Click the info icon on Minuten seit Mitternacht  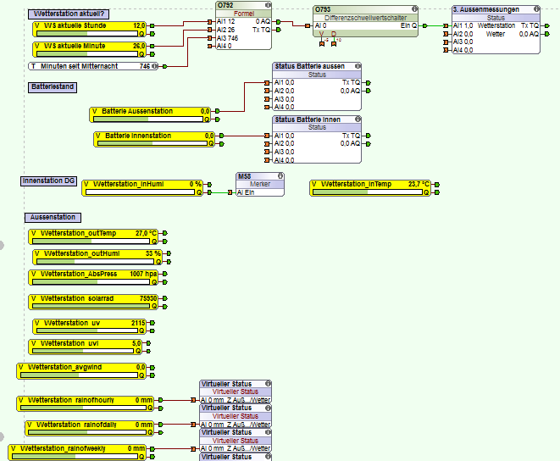click(154, 66)
